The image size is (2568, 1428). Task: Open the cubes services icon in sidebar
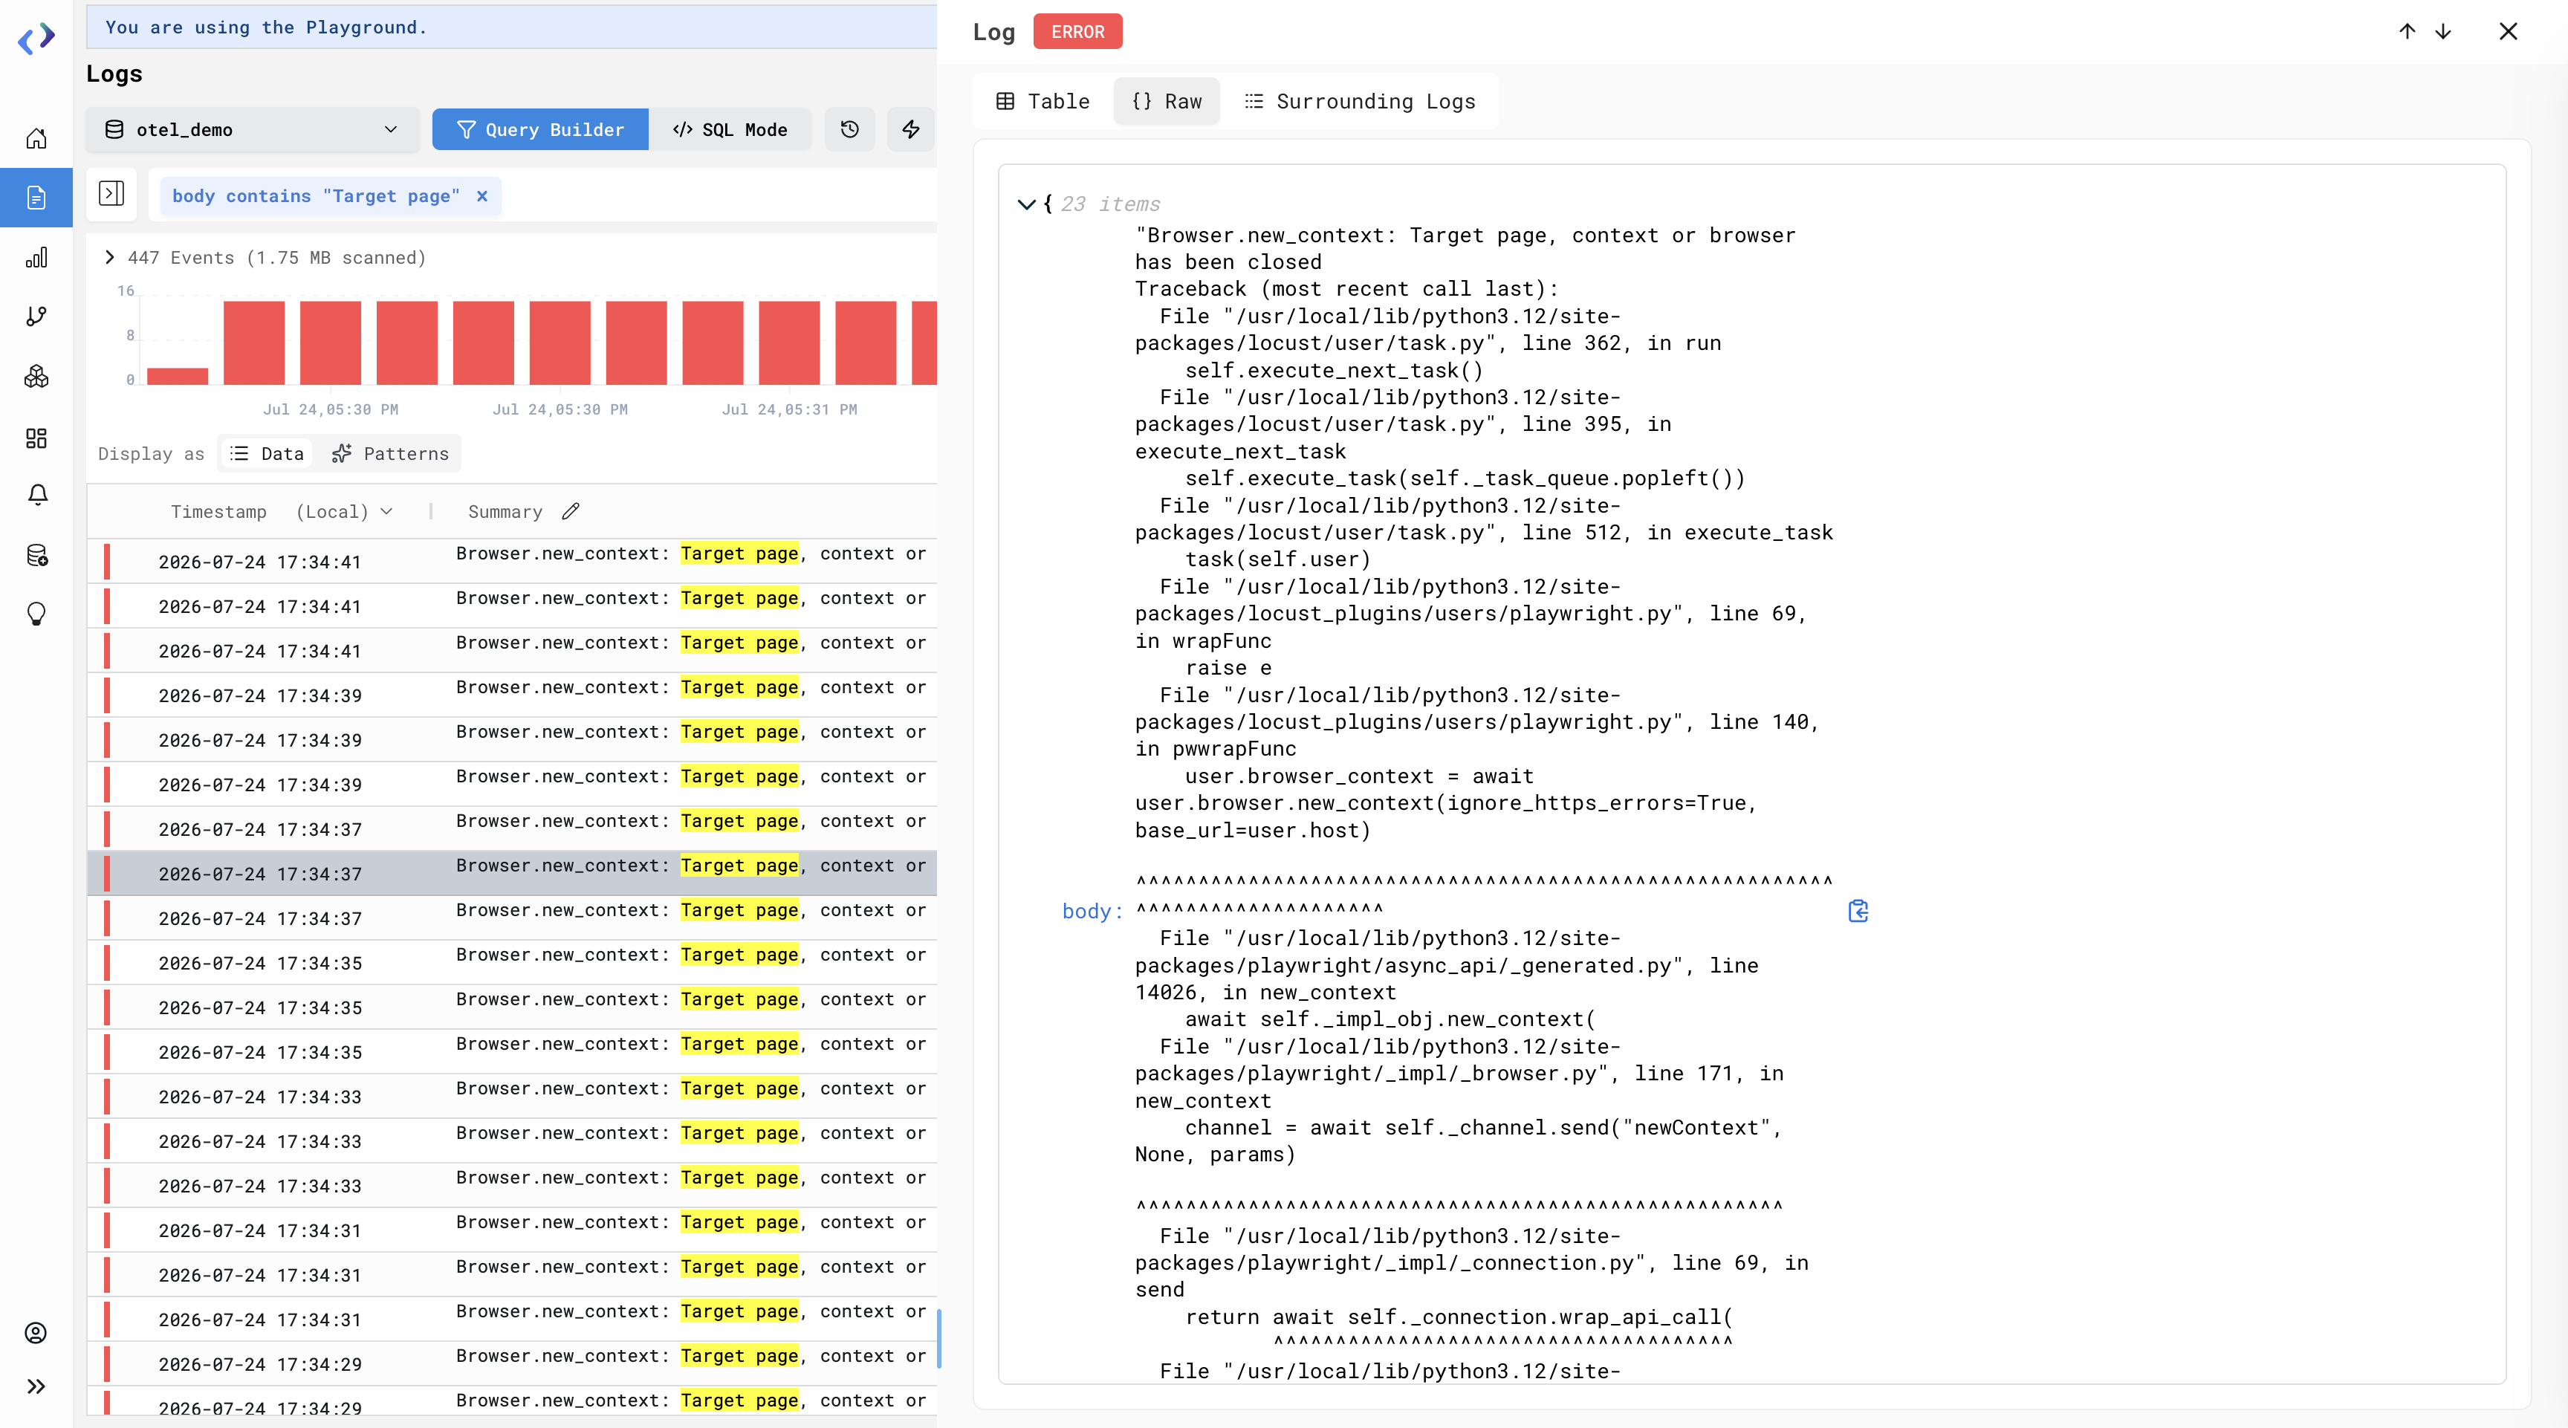click(x=36, y=376)
